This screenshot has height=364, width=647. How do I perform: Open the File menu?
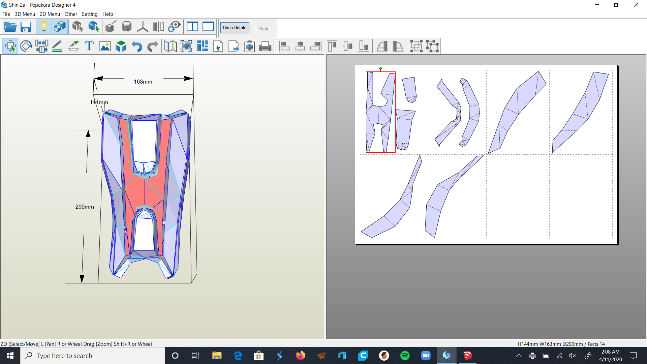point(6,14)
